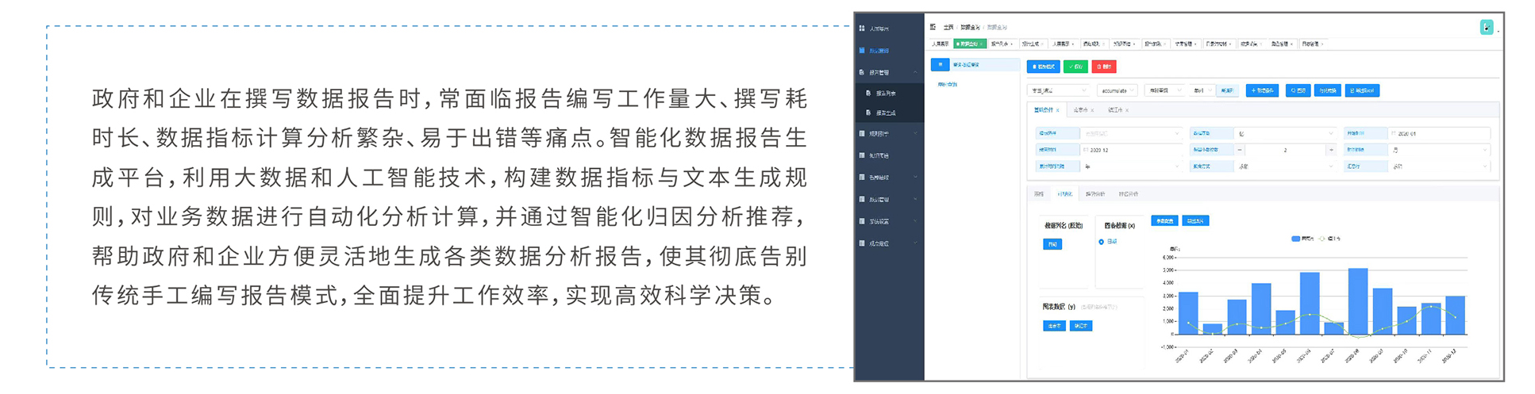1535x394 pixels.
Task: Open the dropdown showing 月 value
Action: [1438, 150]
